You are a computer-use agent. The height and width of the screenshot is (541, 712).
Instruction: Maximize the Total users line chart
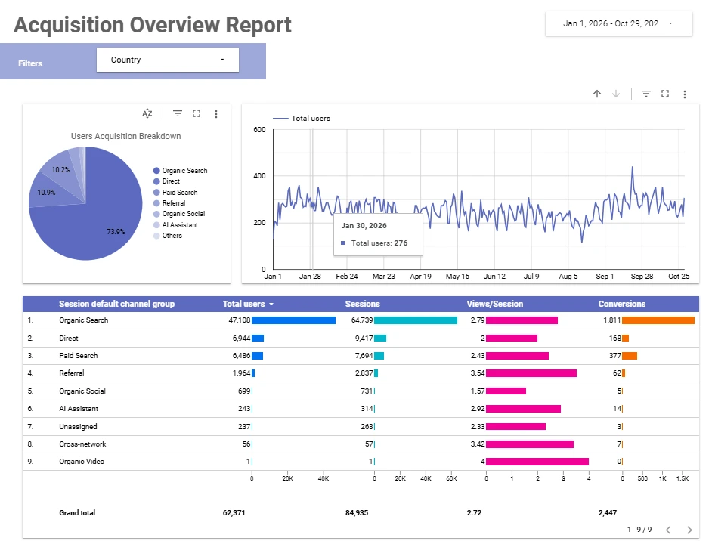(665, 94)
